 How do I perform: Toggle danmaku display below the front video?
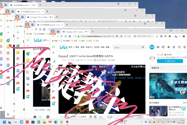(x=91, y=117)
